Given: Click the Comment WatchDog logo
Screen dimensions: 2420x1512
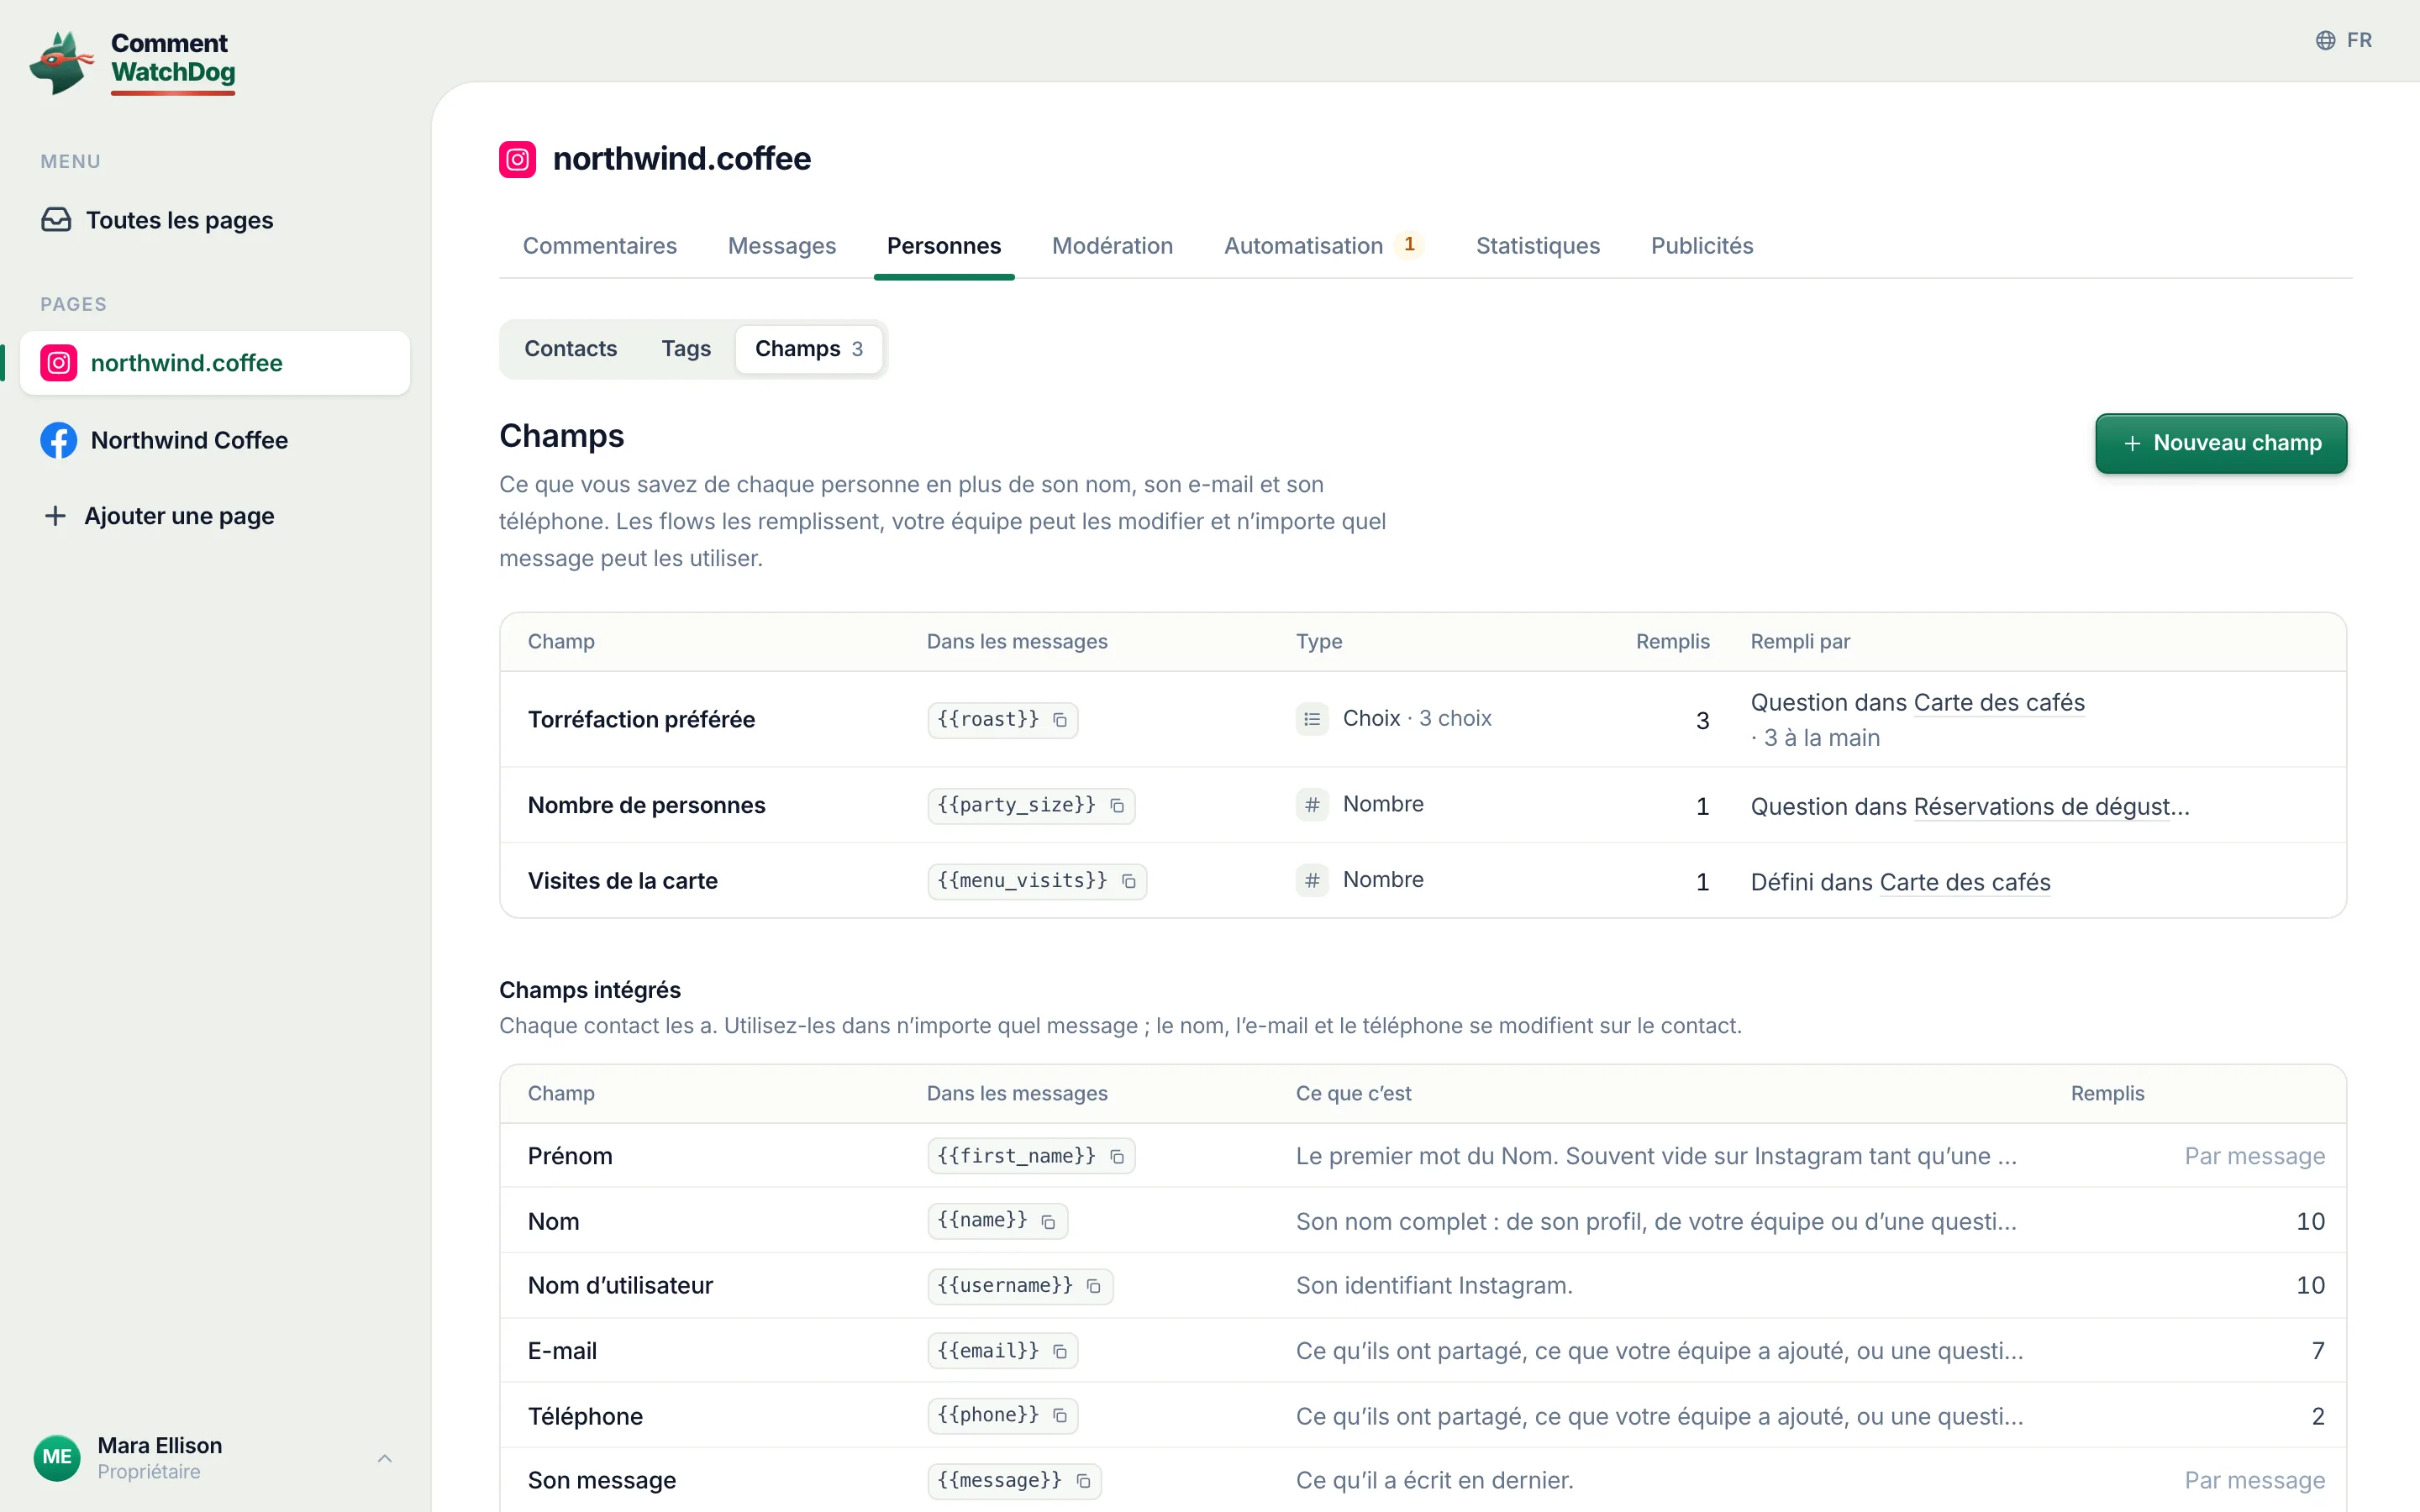Looking at the screenshot, I should tap(132, 62).
